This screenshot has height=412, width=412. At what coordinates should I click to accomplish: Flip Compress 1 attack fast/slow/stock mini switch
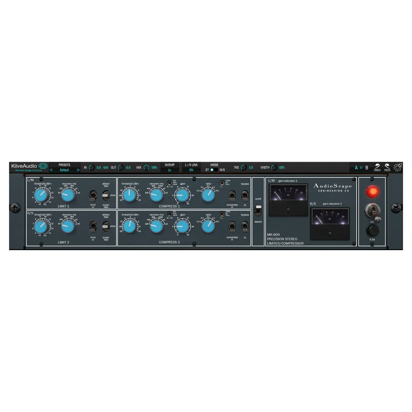[x=169, y=183]
